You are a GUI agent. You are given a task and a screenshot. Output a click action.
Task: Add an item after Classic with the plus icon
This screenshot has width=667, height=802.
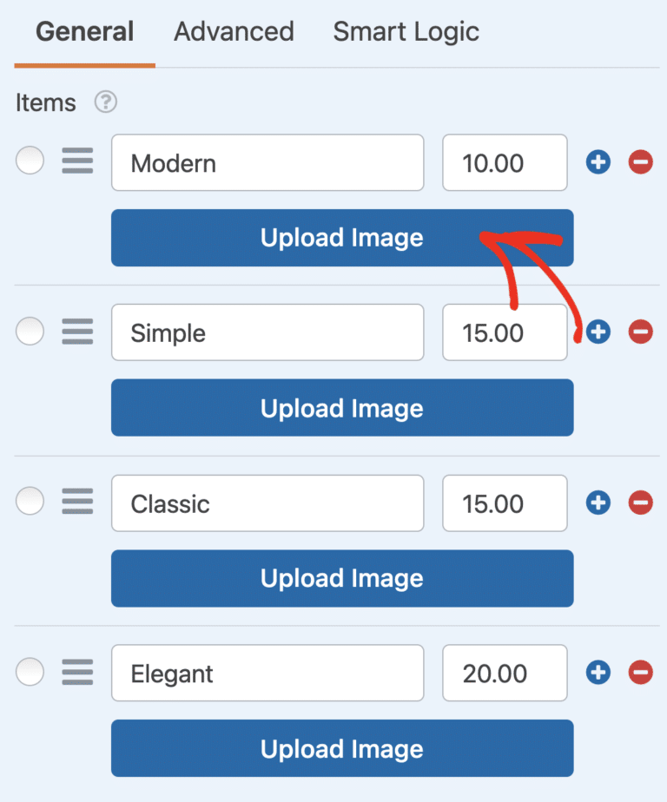click(x=598, y=503)
